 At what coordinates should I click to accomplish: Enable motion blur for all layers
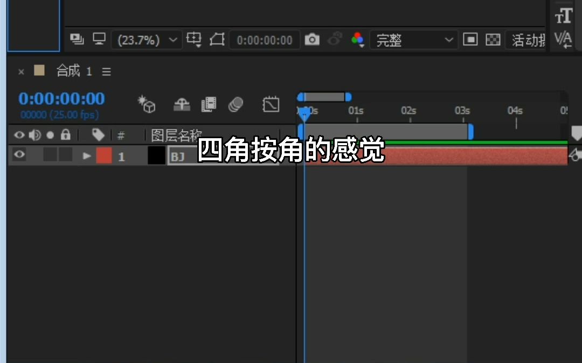235,104
